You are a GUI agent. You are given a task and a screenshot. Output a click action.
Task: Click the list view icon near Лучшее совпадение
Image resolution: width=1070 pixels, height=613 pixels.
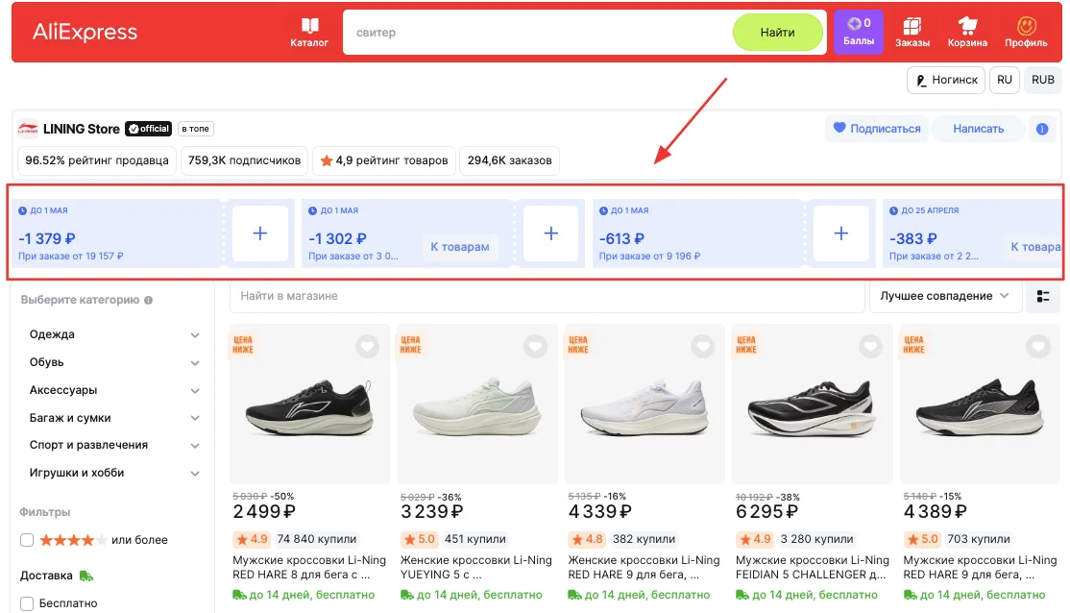point(1044,296)
